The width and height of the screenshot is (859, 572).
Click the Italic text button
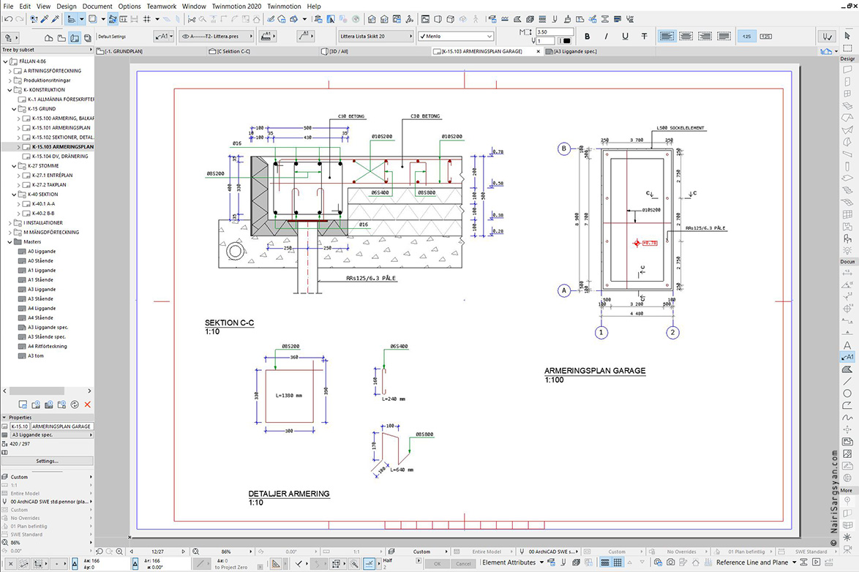pyautogui.click(x=606, y=36)
